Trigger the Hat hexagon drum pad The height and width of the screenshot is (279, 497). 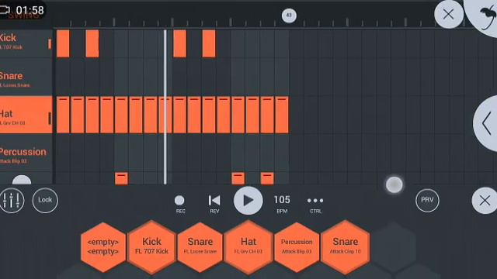pos(248,247)
